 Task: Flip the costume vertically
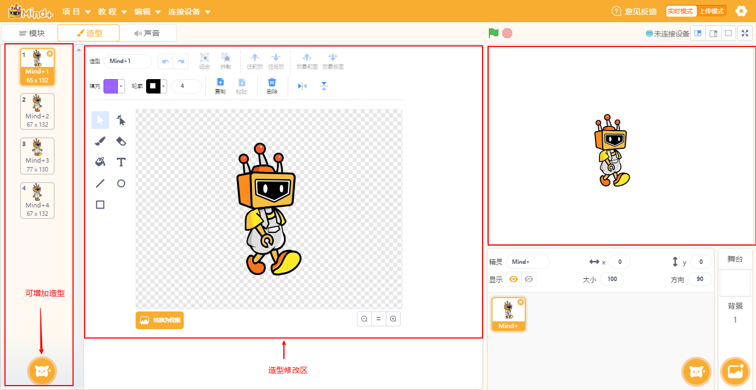[x=324, y=86]
